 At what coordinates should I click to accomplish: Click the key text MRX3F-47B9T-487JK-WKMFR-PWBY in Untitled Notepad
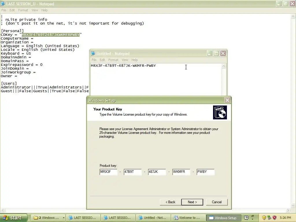pyautogui.click(x=123, y=66)
